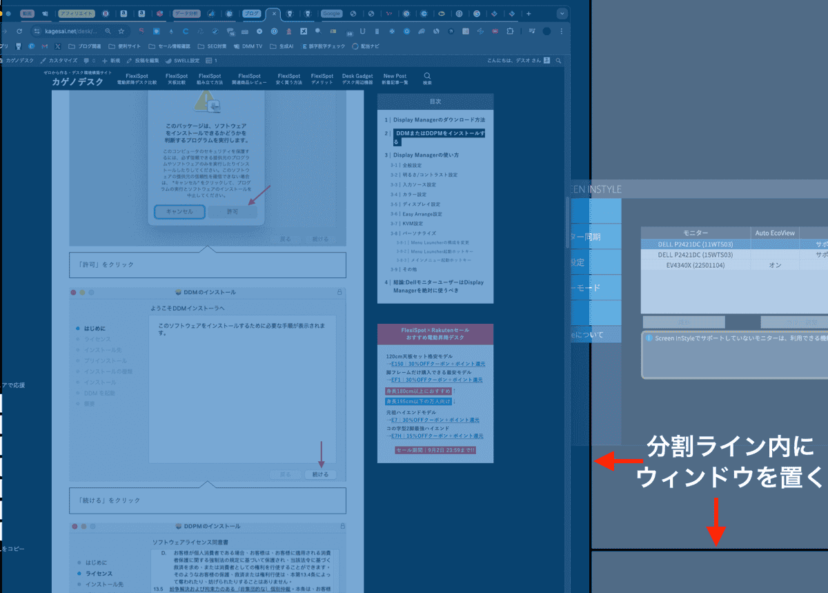This screenshot has height=593, width=828.
Task: Open the comments bubble in the admin bar
Action: (88, 61)
